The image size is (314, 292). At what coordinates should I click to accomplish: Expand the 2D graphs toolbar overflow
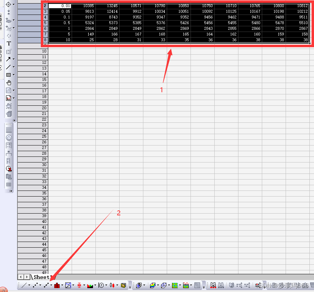coord(130,287)
